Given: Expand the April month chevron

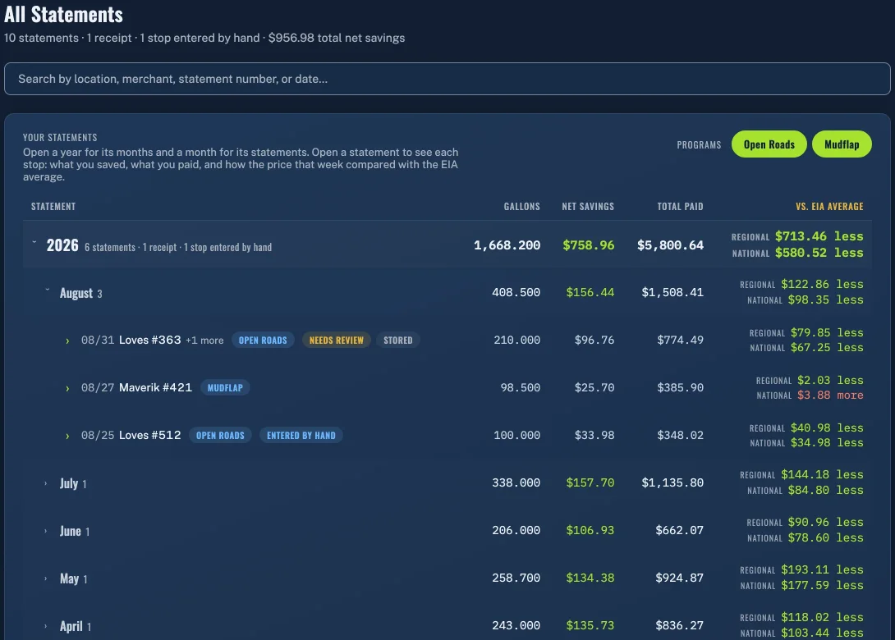Looking at the screenshot, I should pyautogui.click(x=46, y=626).
